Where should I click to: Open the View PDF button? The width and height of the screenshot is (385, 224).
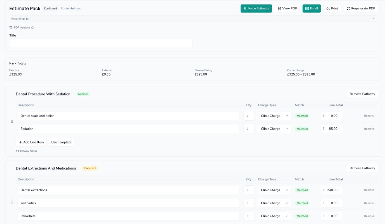pos(287,8)
